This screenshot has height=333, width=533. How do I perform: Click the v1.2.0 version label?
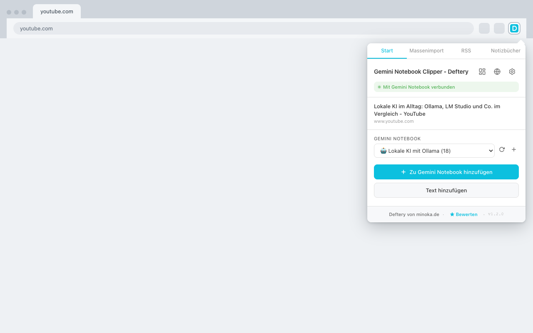pos(496,214)
